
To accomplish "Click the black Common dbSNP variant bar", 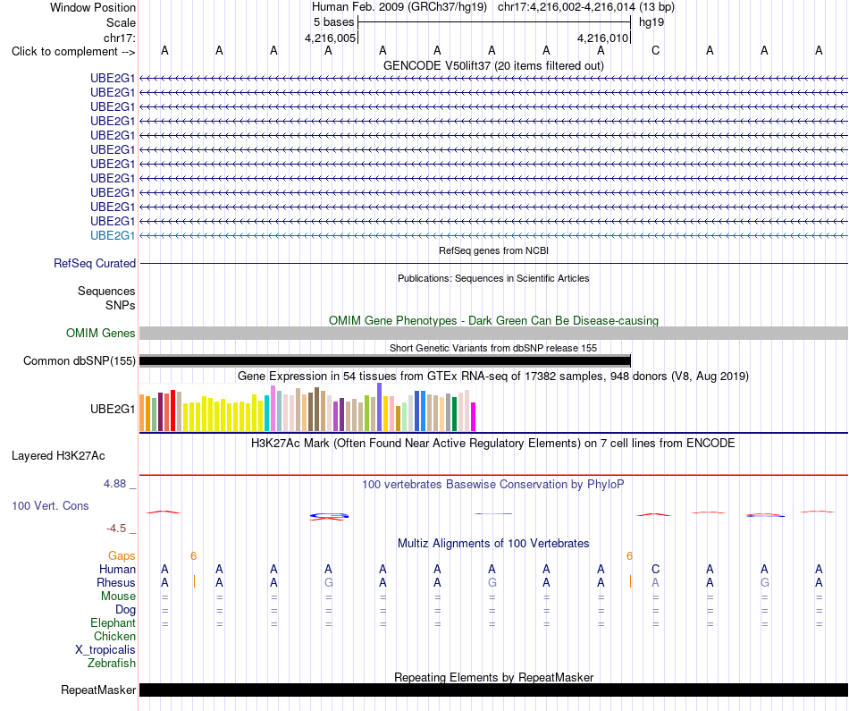I will (385, 361).
